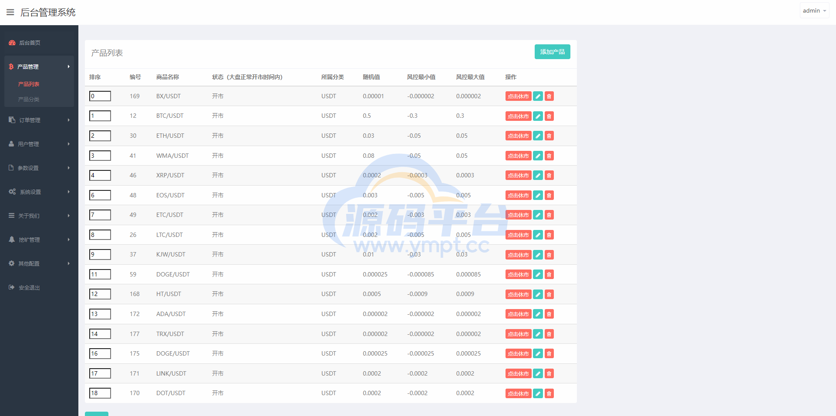Click the 后台管理系统 title
Viewport: 836px width, 416px height.
tap(48, 12)
